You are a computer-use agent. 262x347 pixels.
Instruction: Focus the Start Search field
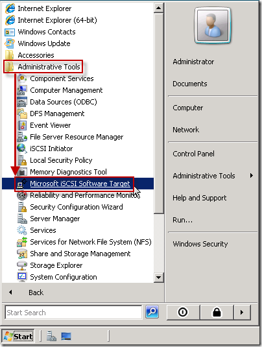[x=73, y=312]
